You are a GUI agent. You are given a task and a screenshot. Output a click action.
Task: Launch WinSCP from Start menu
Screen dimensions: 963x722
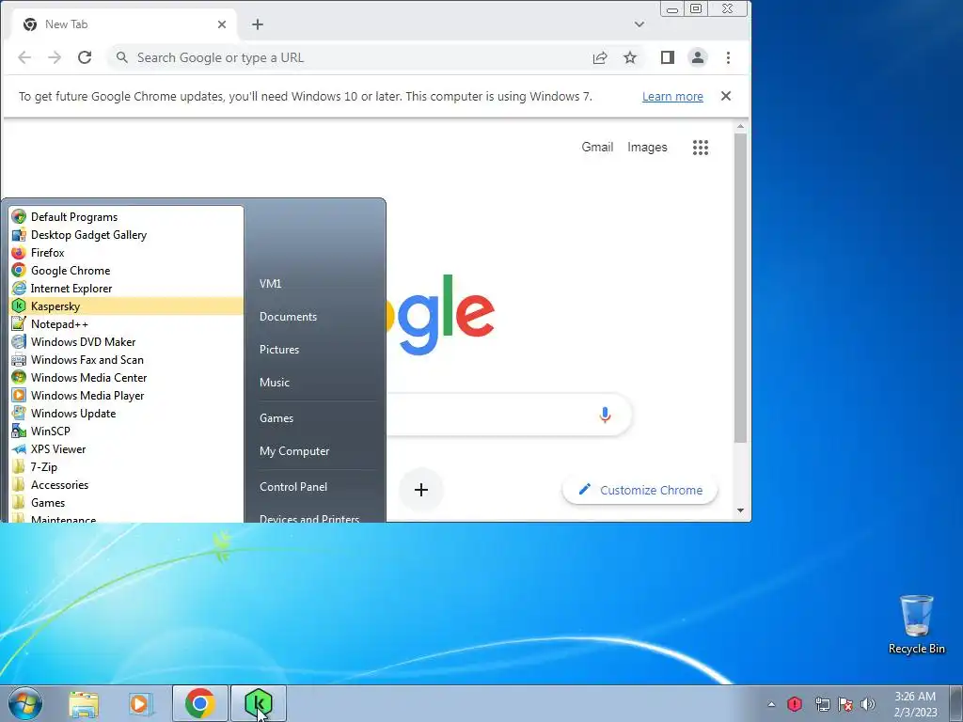(x=126, y=431)
